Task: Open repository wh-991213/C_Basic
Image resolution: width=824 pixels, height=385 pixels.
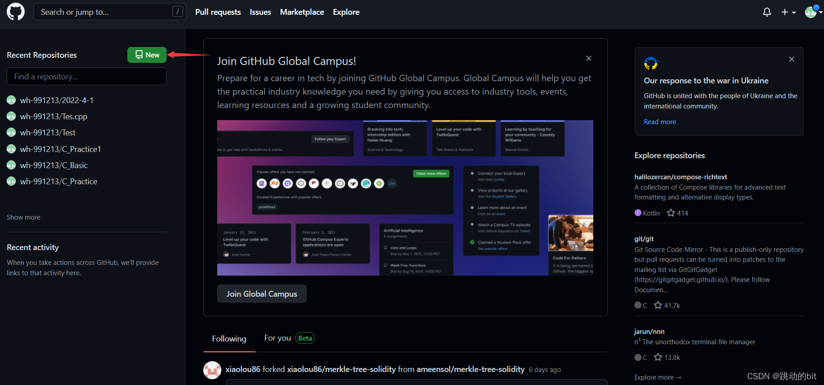Action: (x=54, y=165)
